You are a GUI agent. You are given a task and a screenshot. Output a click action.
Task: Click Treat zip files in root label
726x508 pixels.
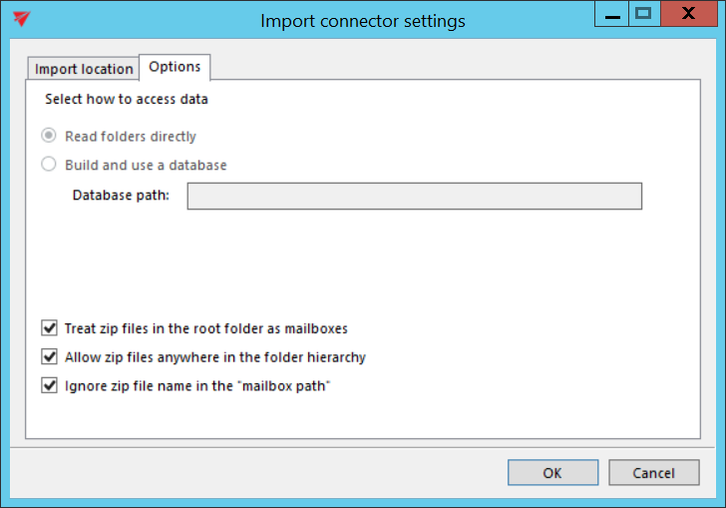205,327
